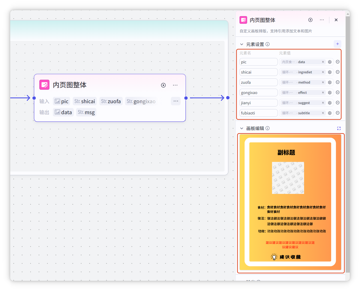Clear the suggest reference value

pos(323,103)
